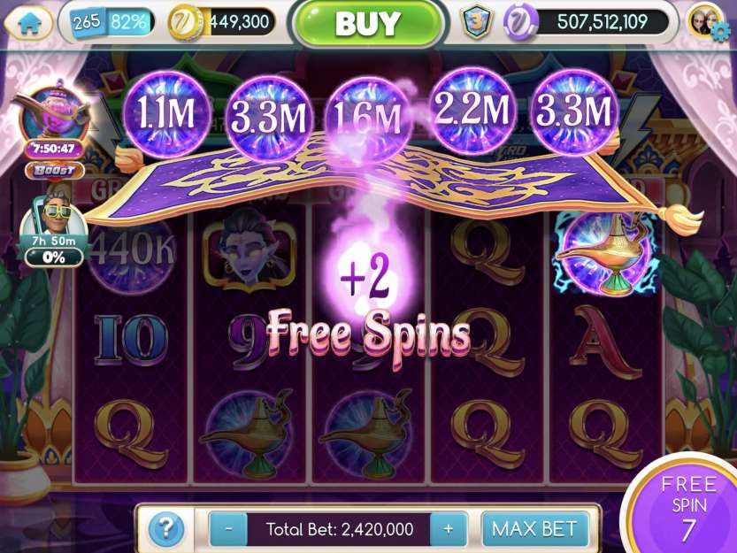Click the gold loyalty coin icon

click(185, 23)
